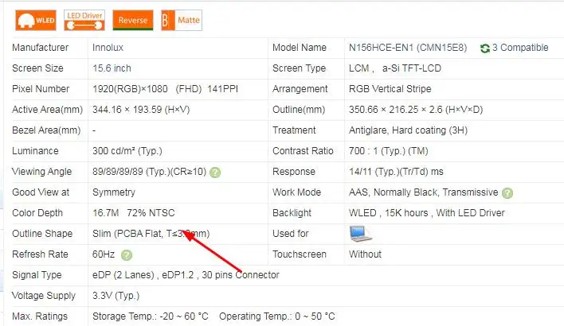Select the manufacturer value Innolux
Image resolution: width=564 pixels, height=326 pixels.
[x=108, y=48]
